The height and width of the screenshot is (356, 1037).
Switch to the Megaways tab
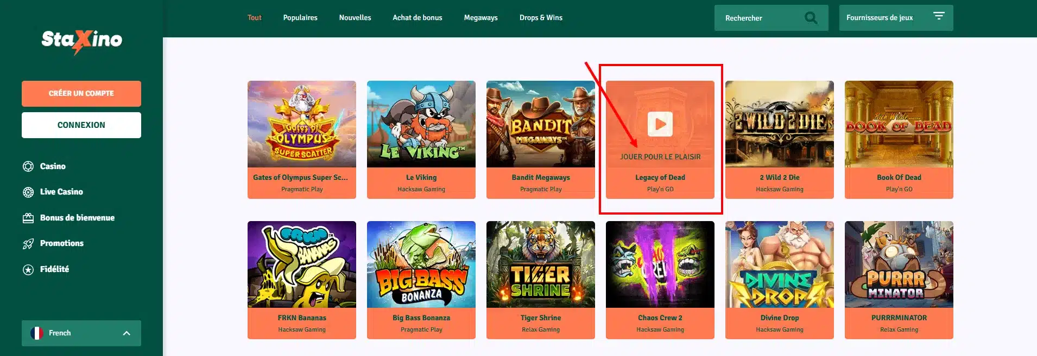coord(480,18)
